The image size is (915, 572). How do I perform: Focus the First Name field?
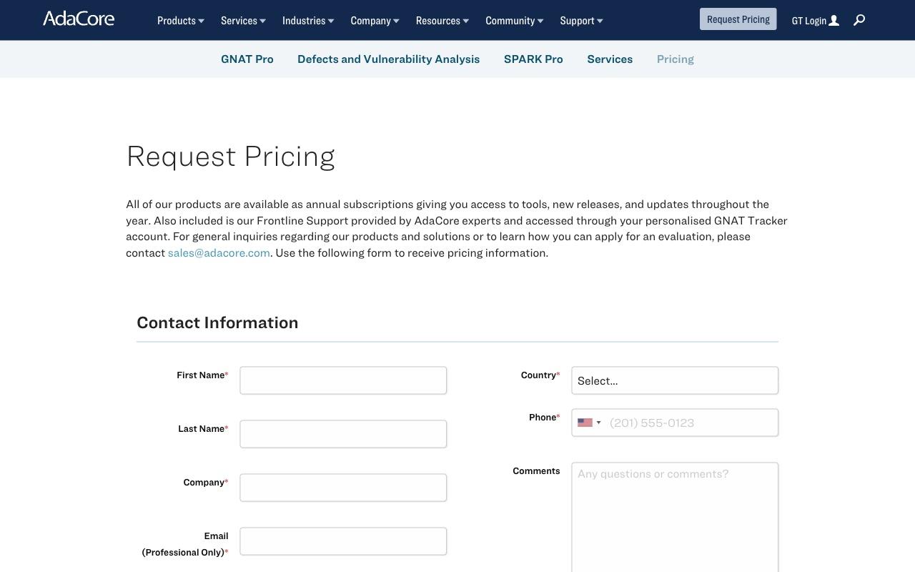pyautogui.click(x=343, y=380)
